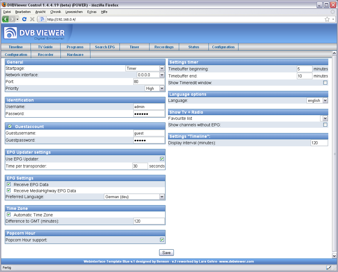The width and height of the screenshot is (338, 272).
Task: Click the page scrollbar down arrow
Action: [334, 256]
